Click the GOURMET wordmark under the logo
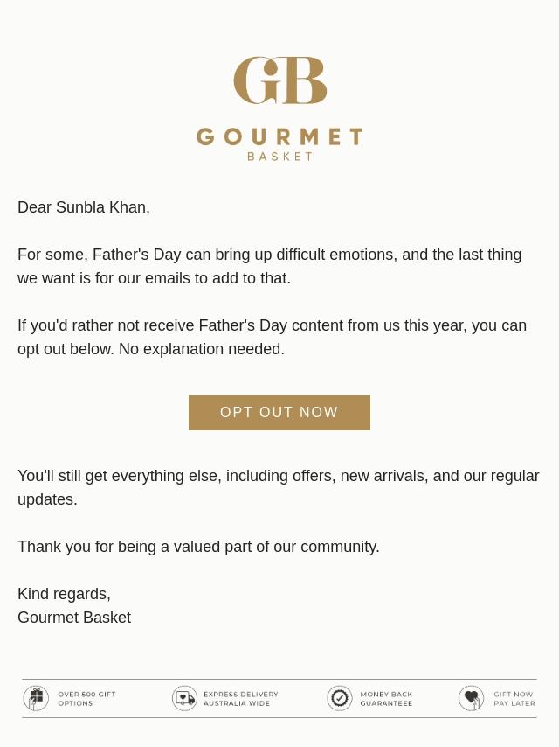Image resolution: width=559 pixels, height=747 pixels. click(279, 136)
